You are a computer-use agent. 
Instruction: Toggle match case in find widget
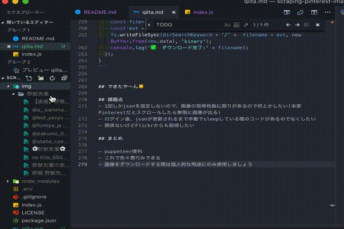[x=227, y=25]
